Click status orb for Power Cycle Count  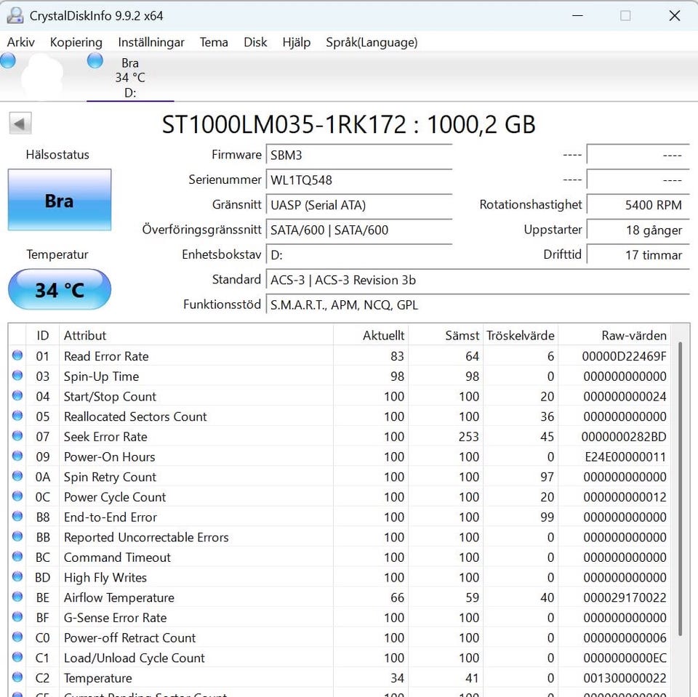(17, 496)
